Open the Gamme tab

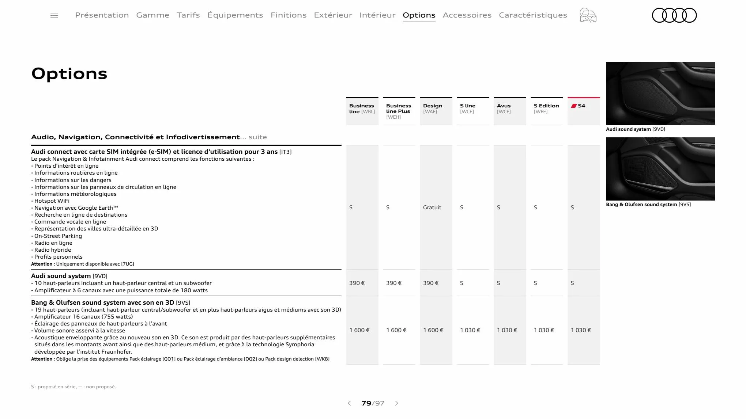[x=153, y=15]
